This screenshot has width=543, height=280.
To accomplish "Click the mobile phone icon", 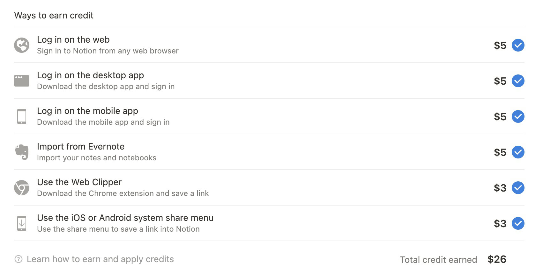I will (22, 116).
